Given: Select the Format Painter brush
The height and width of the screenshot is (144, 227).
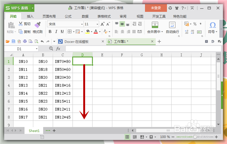Looking at the screenshot, I should [37, 25].
